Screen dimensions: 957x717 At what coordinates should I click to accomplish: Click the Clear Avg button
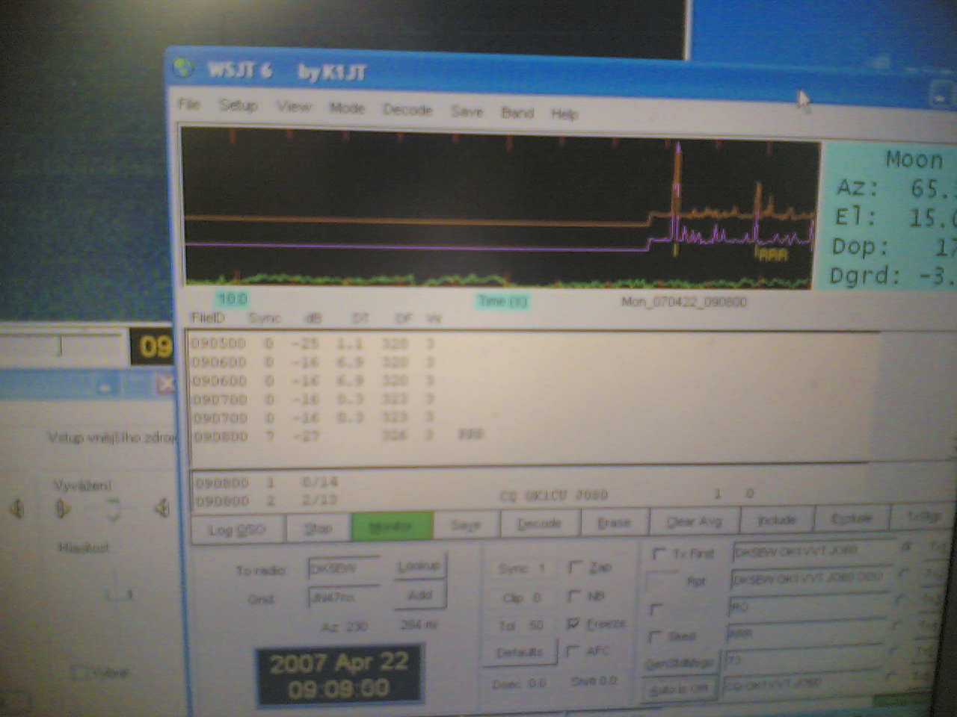pos(694,521)
